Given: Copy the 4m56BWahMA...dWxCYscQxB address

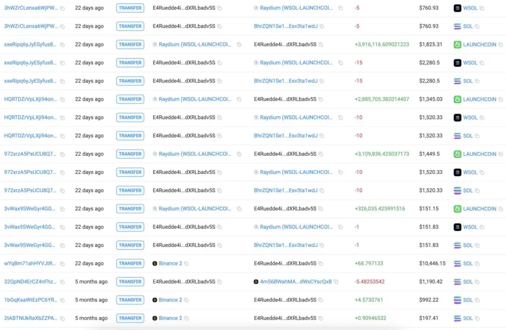Looking at the screenshot, I should coord(336,282).
